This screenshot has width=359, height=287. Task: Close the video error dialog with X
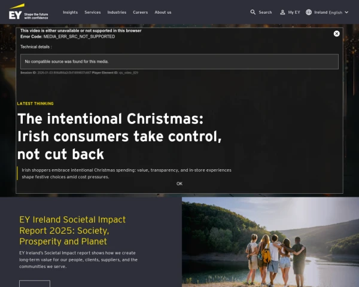click(336, 33)
